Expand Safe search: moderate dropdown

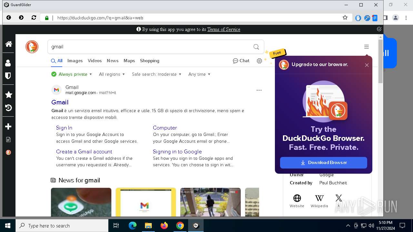156,74
